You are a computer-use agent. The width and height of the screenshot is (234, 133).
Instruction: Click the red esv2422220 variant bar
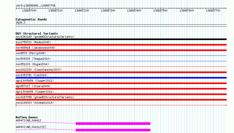[x=121, y=72]
